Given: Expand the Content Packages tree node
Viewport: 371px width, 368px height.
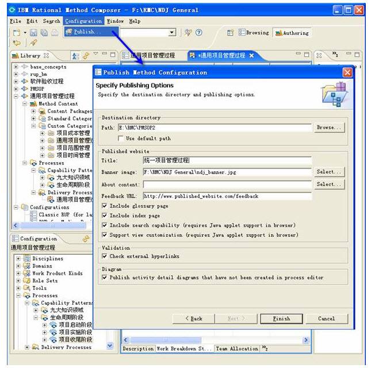Looking at the screenshot, I should point(34,111).
